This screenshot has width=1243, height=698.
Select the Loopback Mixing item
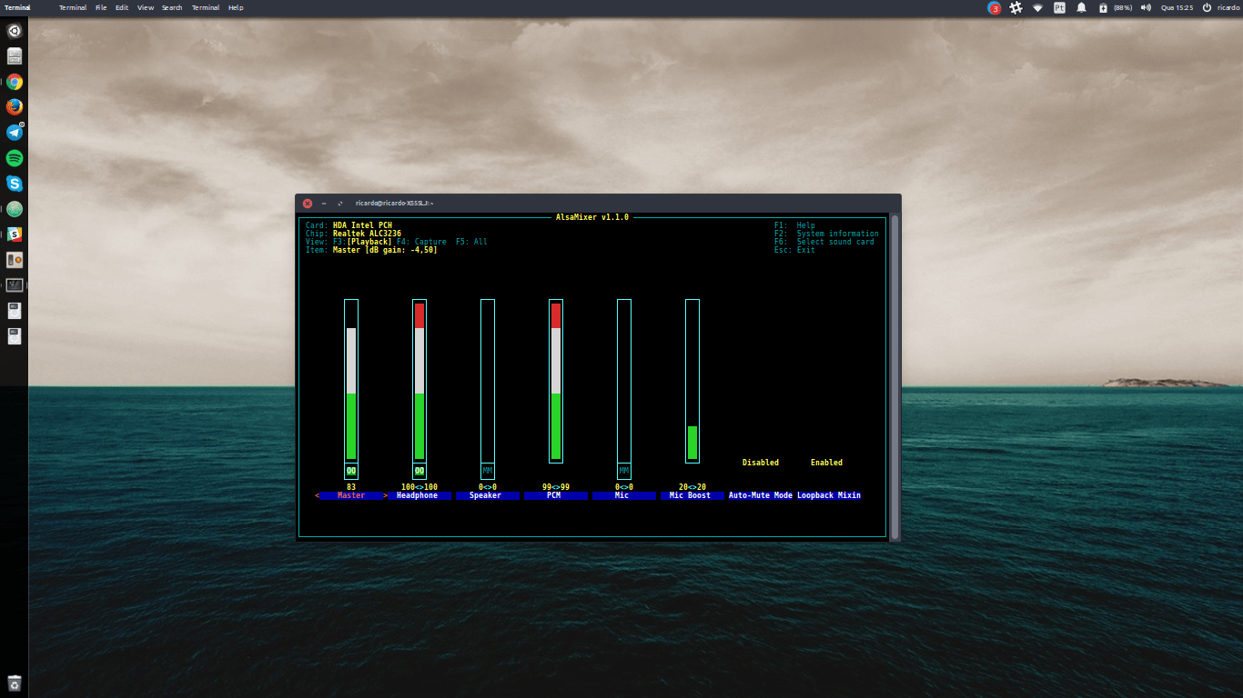tap(829, 496)
